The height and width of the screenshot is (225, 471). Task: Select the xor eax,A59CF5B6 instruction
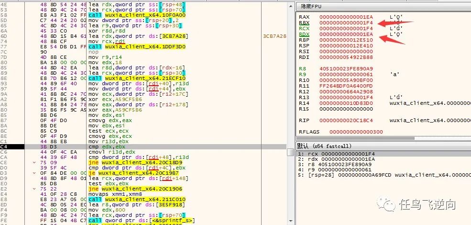[x=115, y=110]
